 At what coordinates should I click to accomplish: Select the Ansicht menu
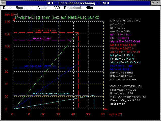point(43,8)
